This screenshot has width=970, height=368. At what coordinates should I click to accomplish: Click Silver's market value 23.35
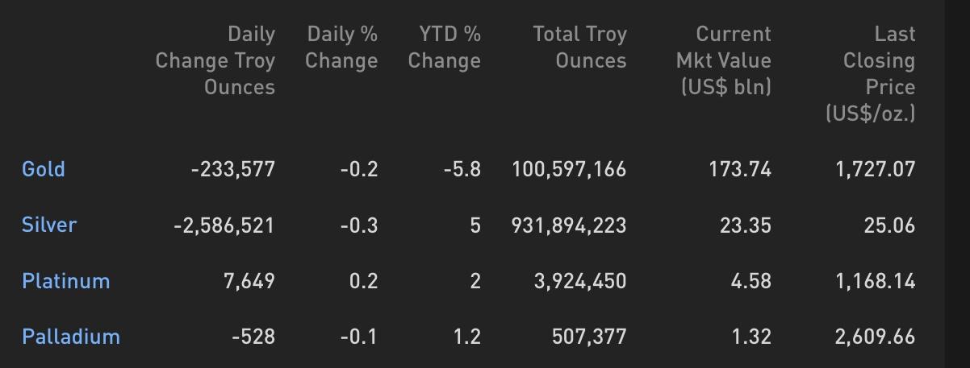(746, 225)
